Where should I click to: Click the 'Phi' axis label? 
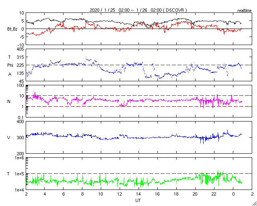click(x=10, y=65)
